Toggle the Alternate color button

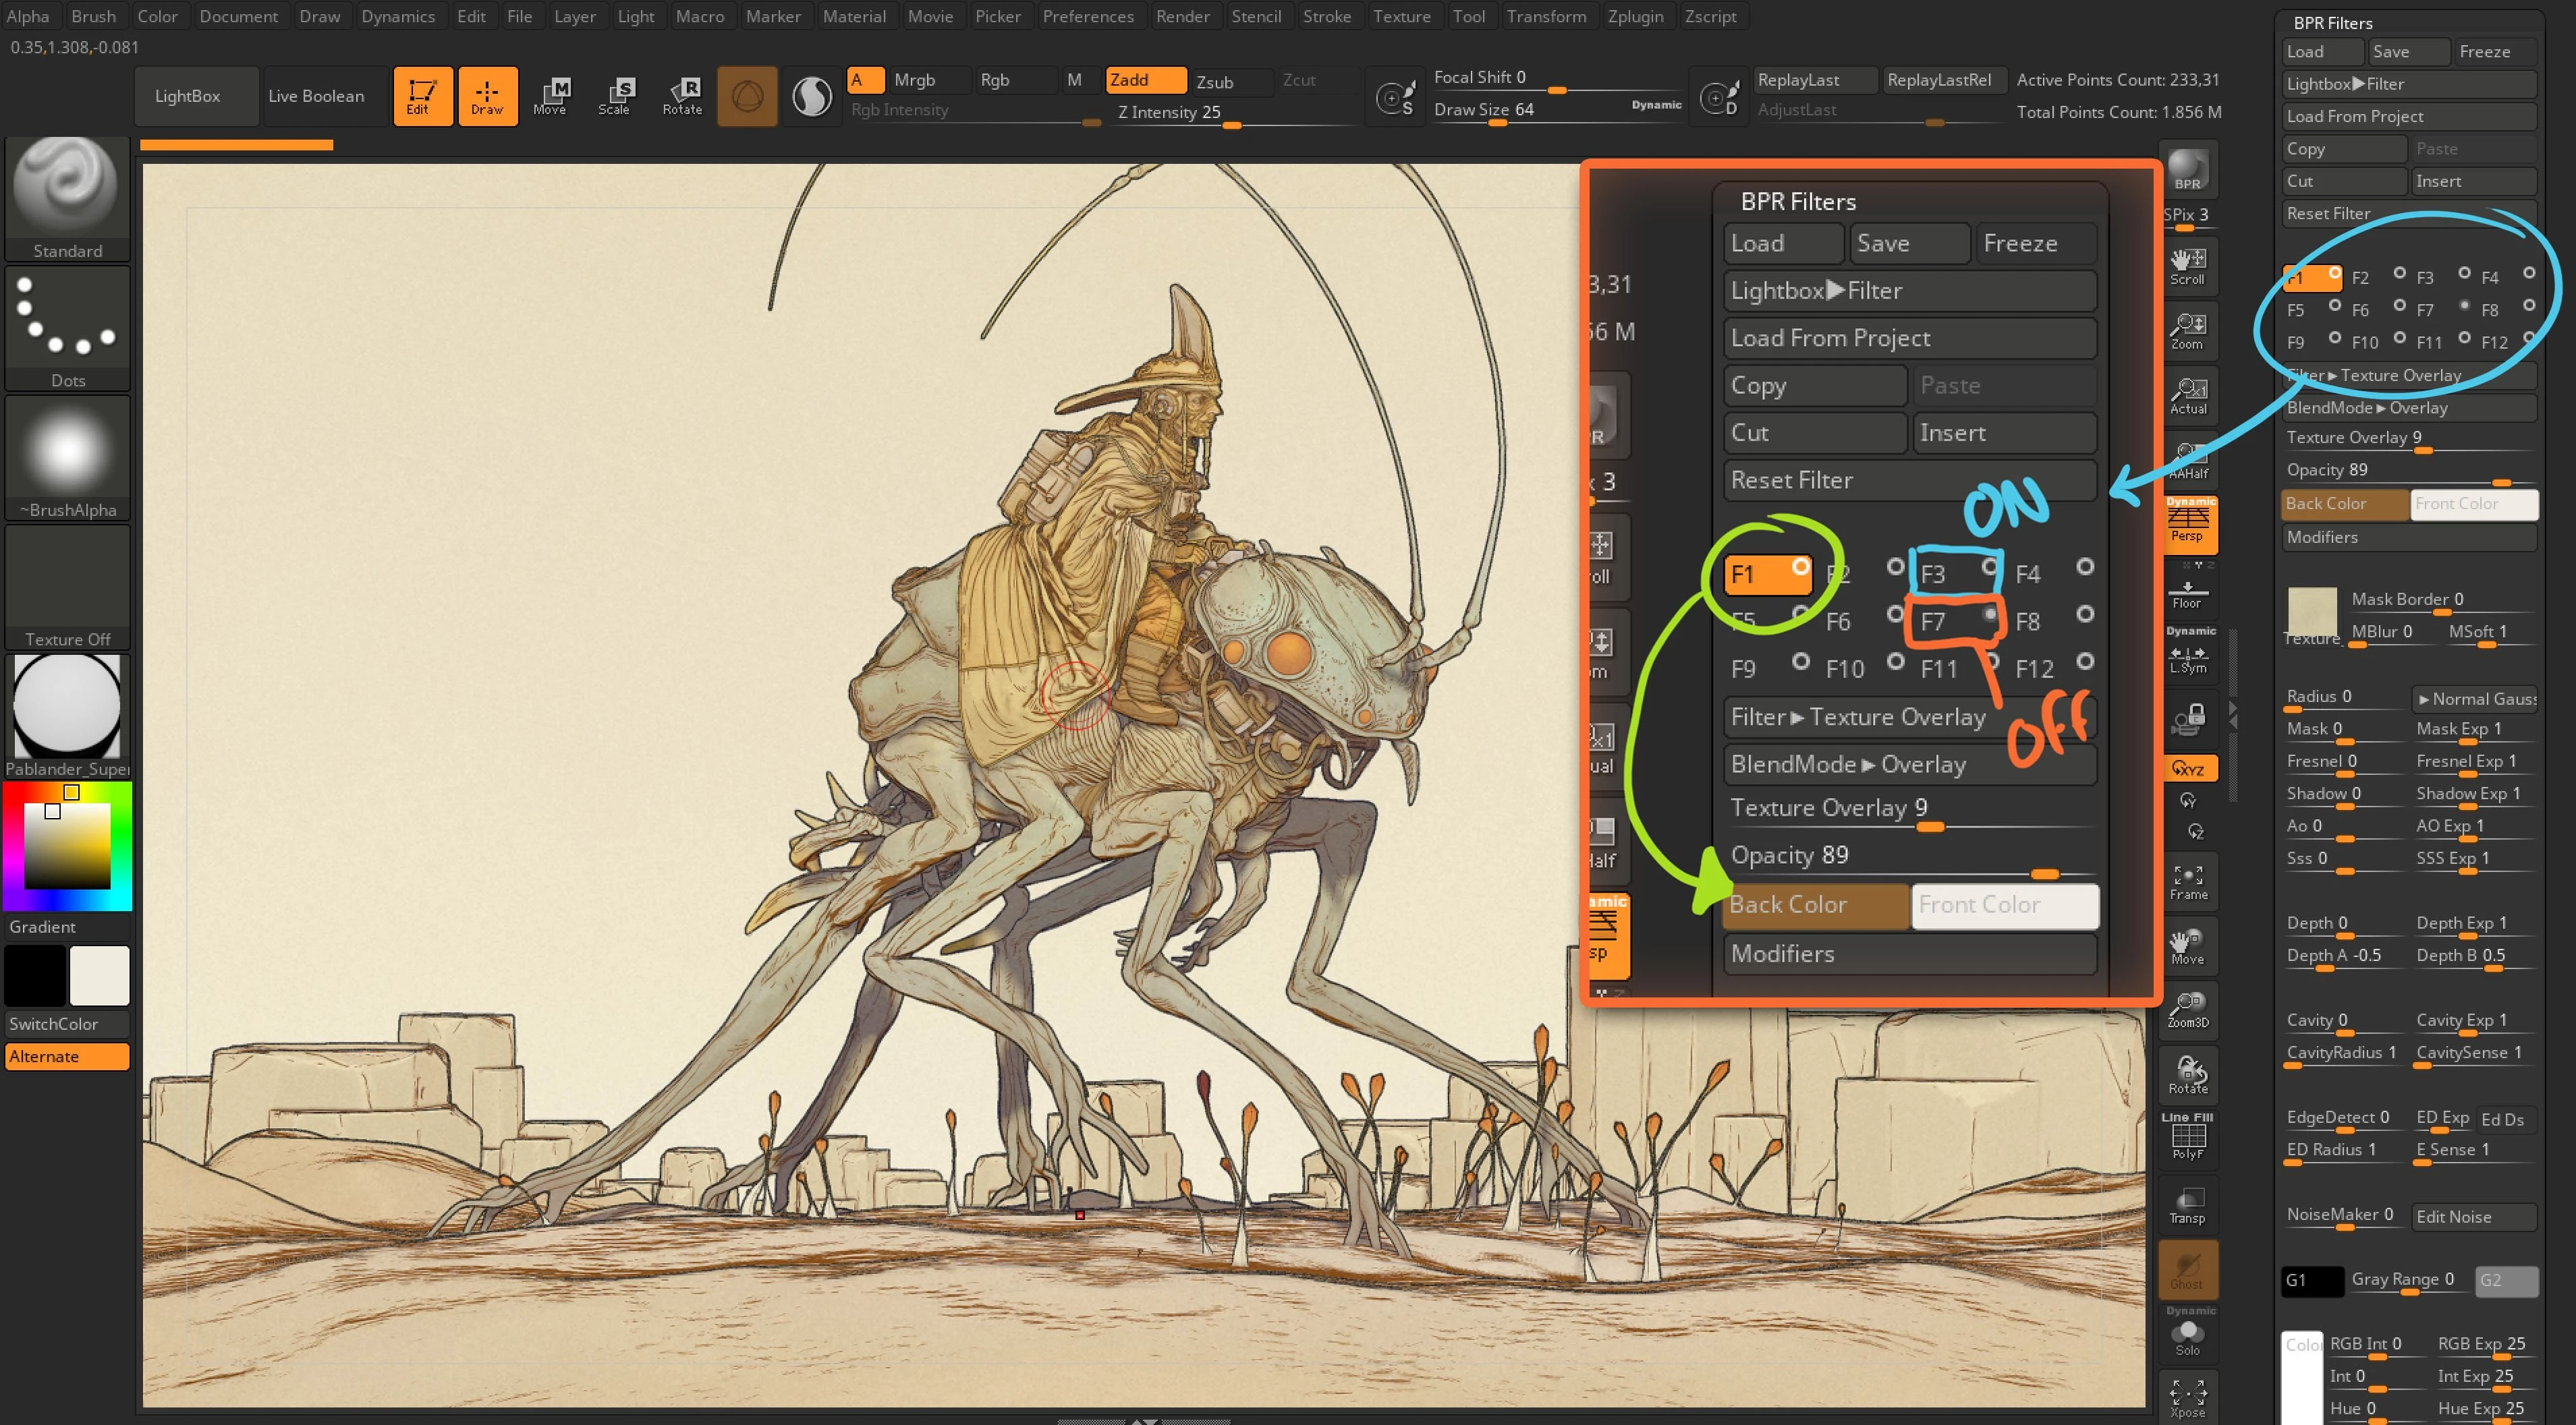pos(67,1056)
